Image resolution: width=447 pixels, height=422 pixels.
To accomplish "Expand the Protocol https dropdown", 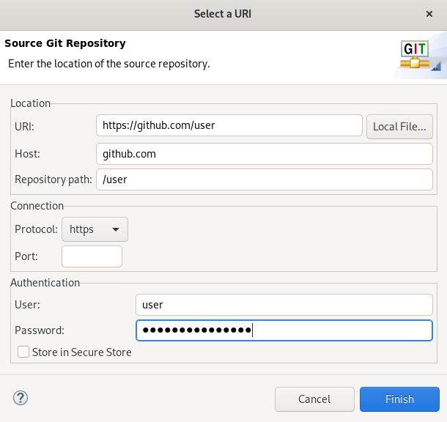I will coord(95,229).
